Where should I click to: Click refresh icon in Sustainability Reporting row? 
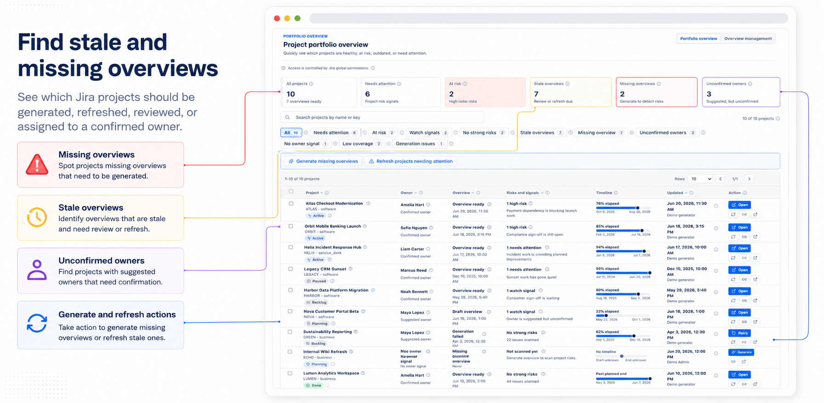(733, 342)
